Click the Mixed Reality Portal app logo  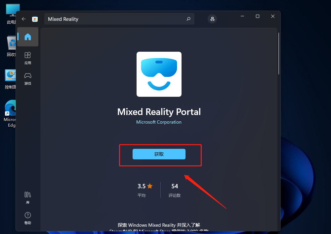coord(159,74)
